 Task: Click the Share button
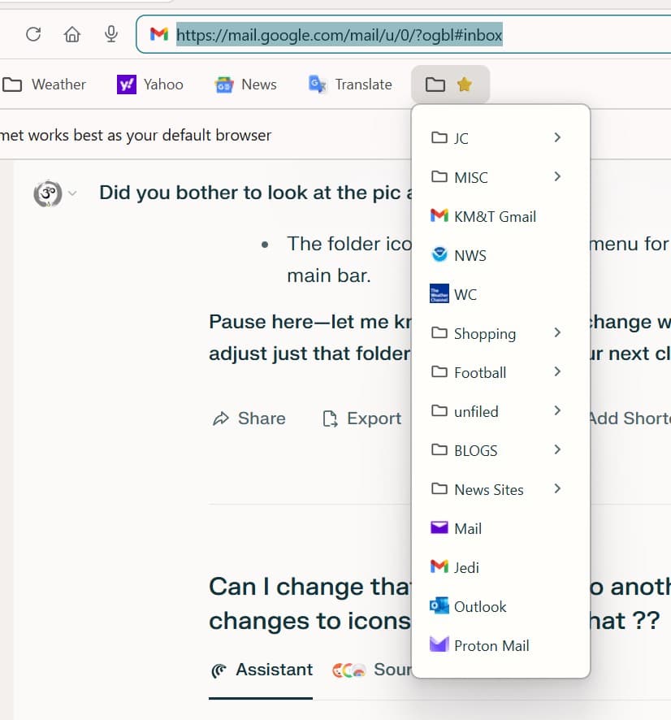(249, 419)
